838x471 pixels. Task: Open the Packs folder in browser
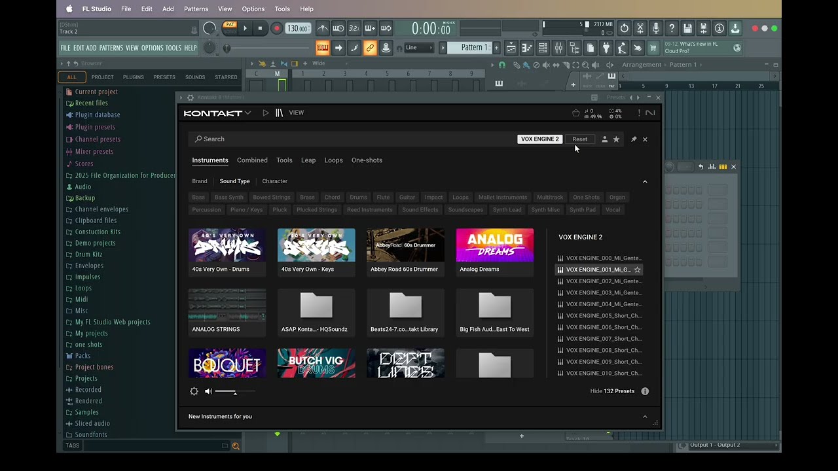pos(82,356)
